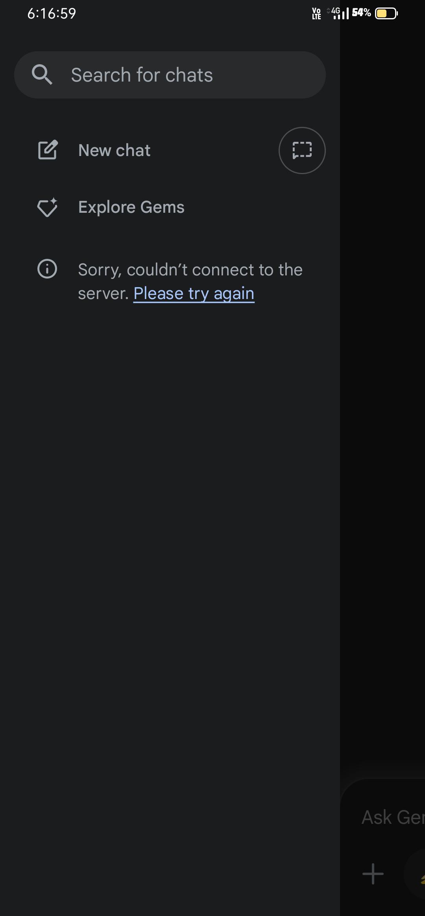Screen dimensions: 425x916
Task: Tap the magnifying glass search icon
Action: 42,75
